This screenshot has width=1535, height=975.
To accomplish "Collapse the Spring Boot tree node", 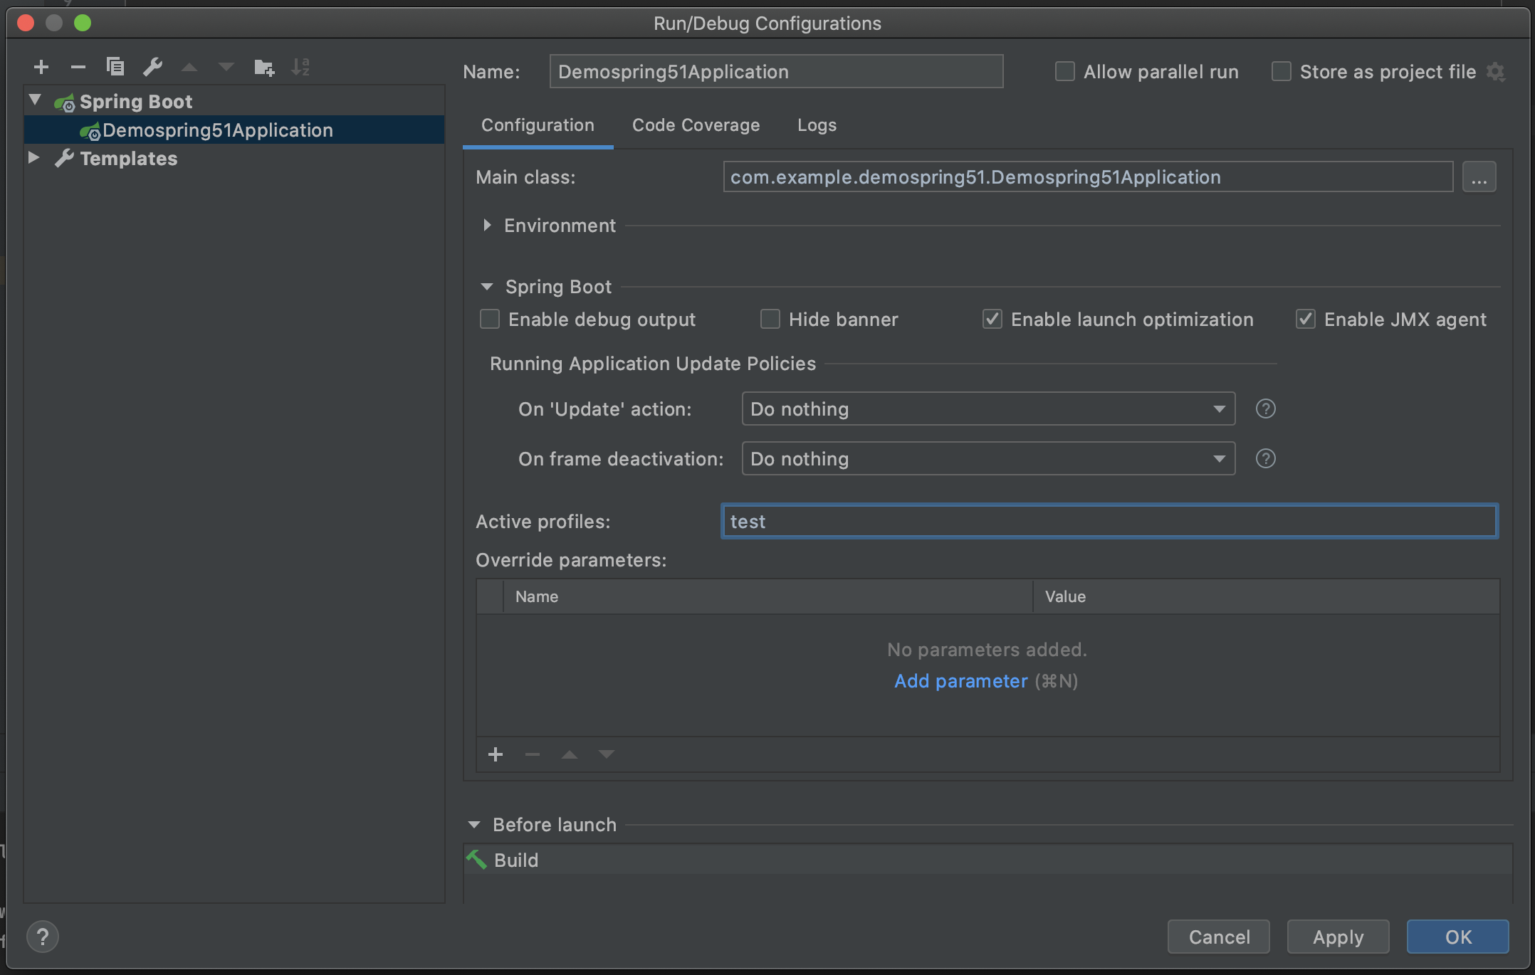I will 35,100.
